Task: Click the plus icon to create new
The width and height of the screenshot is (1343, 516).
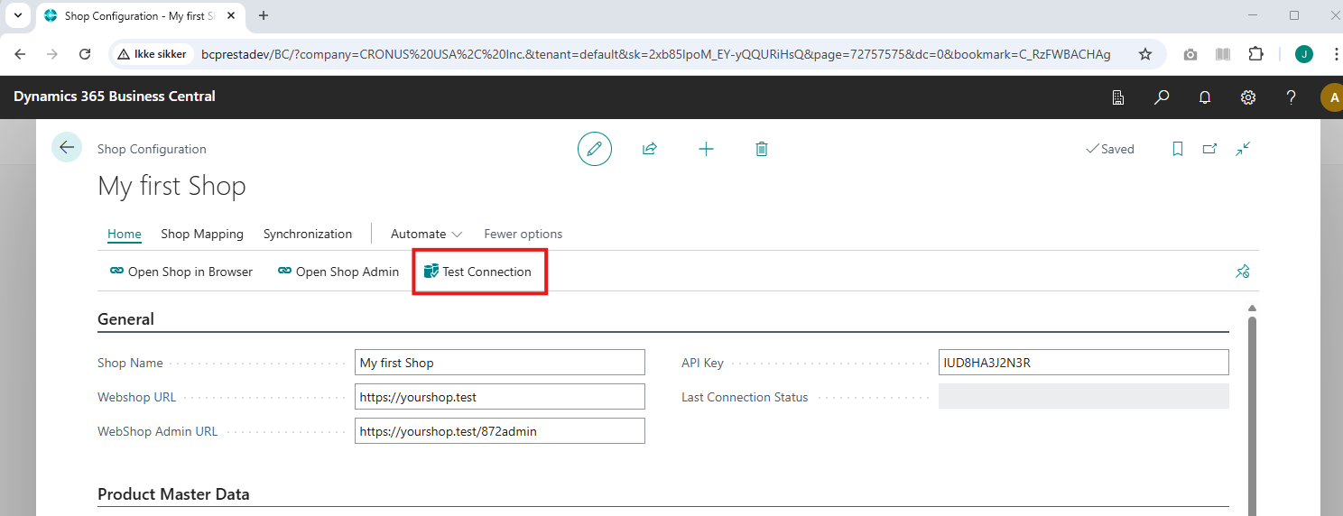Action: tap(706, 149)
